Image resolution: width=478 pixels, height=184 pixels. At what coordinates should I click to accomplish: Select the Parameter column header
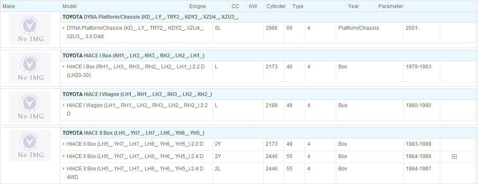coord(390,6)
